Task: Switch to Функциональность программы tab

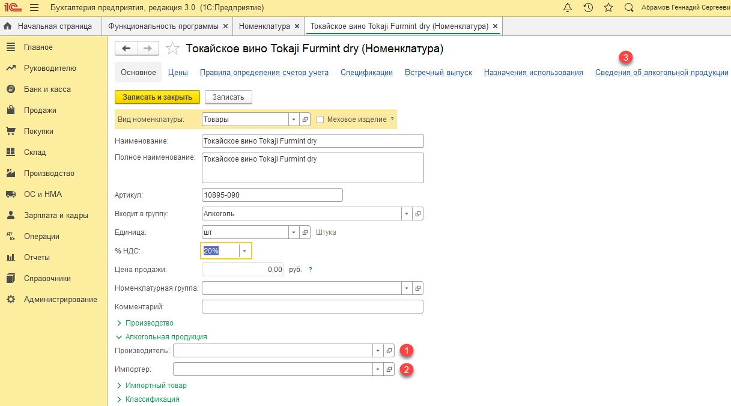Action: coord(163,26)
